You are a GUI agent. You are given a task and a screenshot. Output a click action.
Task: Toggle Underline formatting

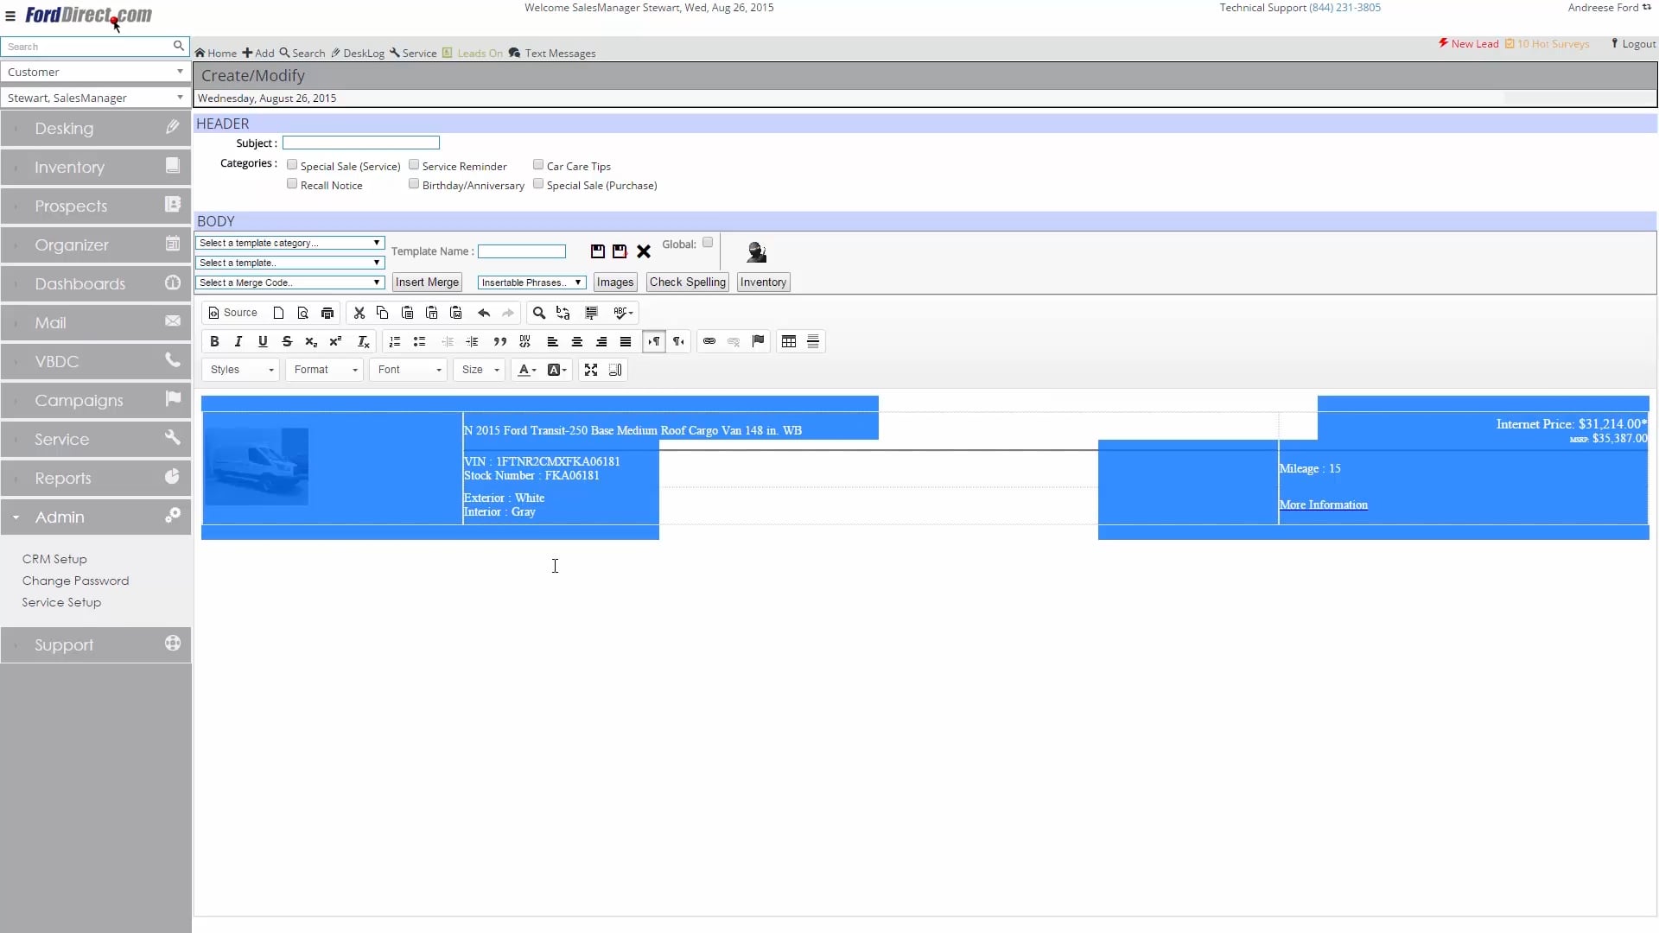263,341
